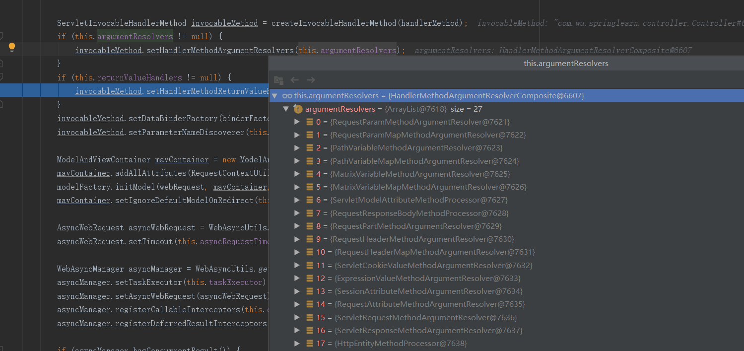Select the ServletModelAttributeMethodProcessor@7627 row
The image size is (744, 351).
pos(507,200)
